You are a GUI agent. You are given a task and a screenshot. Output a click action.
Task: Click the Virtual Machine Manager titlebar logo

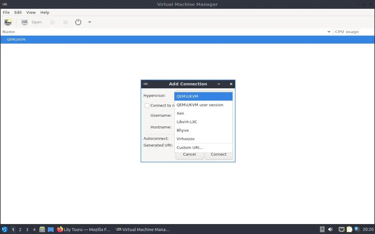[x=5, y=4]
